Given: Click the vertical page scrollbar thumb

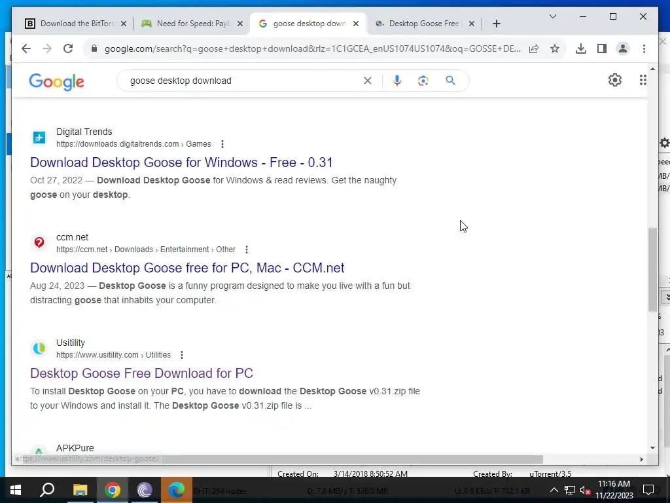Looking at the screenshot, I should point(652,270).
